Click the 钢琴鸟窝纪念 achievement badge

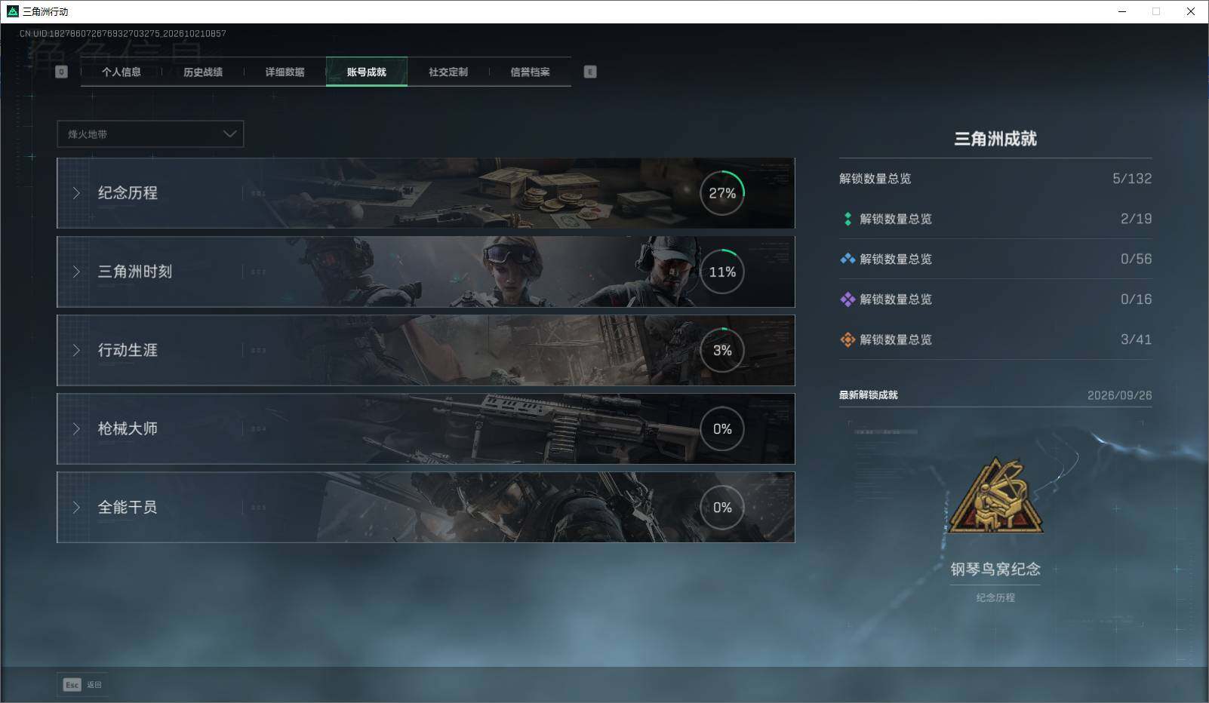coord(995,496)
